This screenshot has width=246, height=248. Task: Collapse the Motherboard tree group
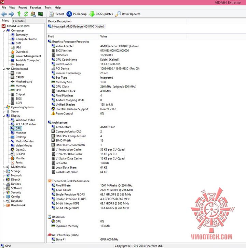tap(4, 69)
